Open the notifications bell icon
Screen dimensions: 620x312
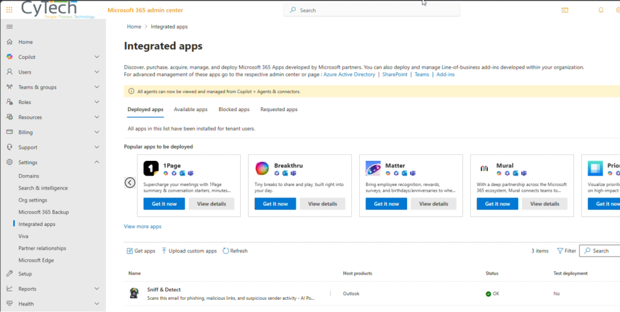pos(601,10)
